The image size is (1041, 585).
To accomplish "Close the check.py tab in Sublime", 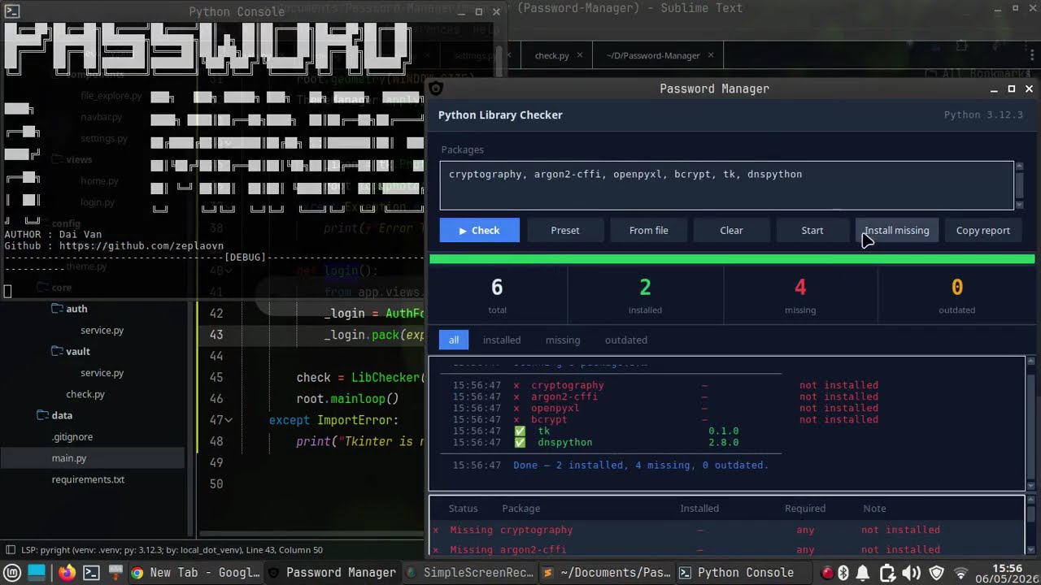I will [x=580, y=55].
